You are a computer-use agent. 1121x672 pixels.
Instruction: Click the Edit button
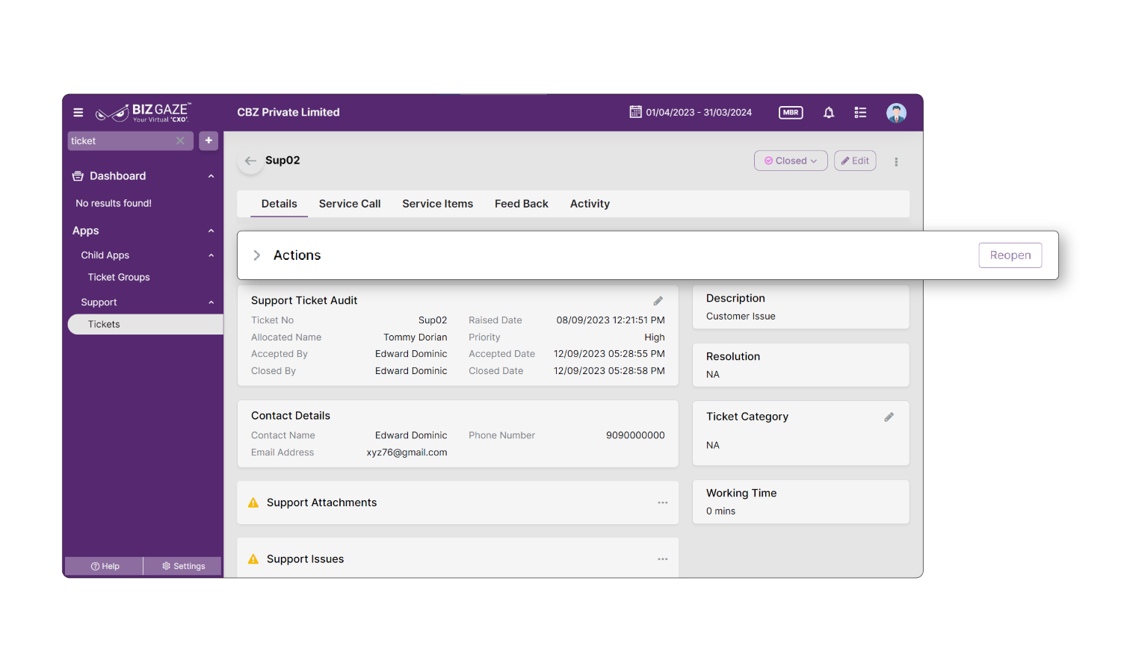point(855,161)
